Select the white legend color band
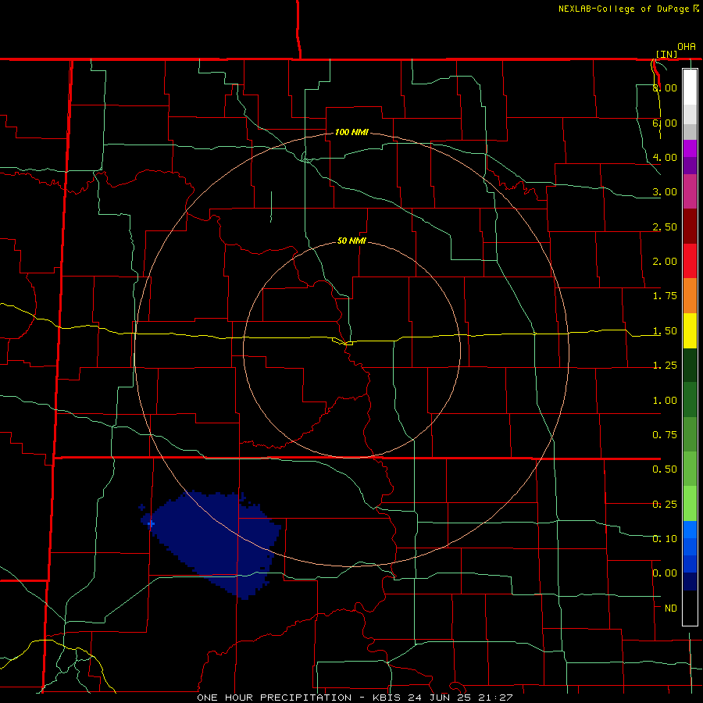This screenshot has width=703, height=703. coord(690,87)
